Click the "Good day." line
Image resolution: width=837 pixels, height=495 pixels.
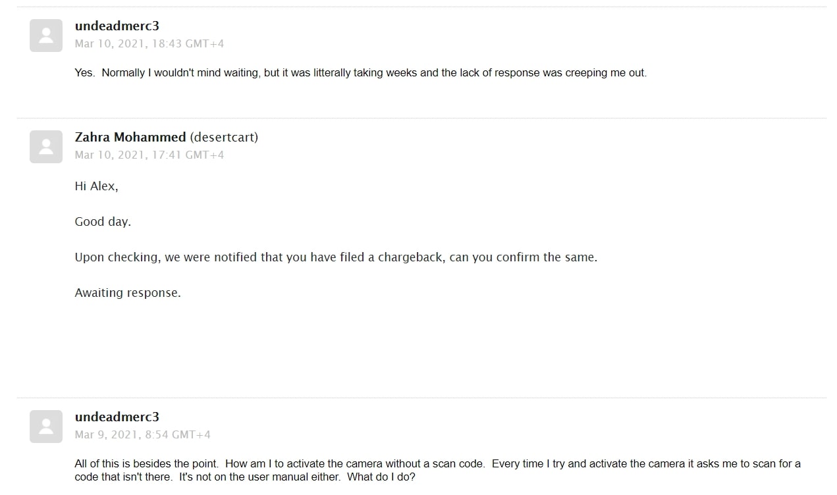click(x=103, y=222)
